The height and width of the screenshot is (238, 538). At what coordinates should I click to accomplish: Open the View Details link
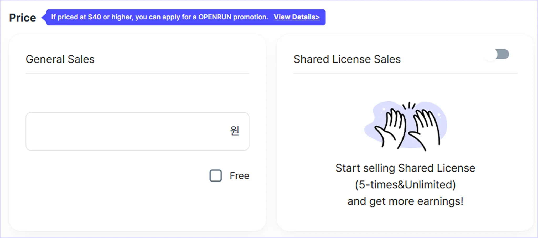click(297, 17)
